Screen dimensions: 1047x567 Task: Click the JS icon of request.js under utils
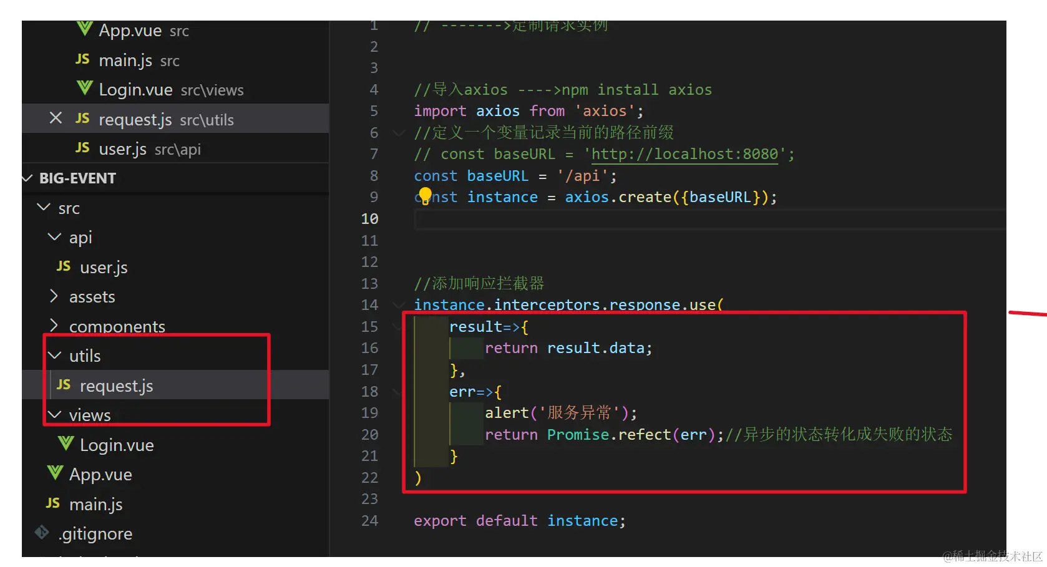(x=64, y=385)
